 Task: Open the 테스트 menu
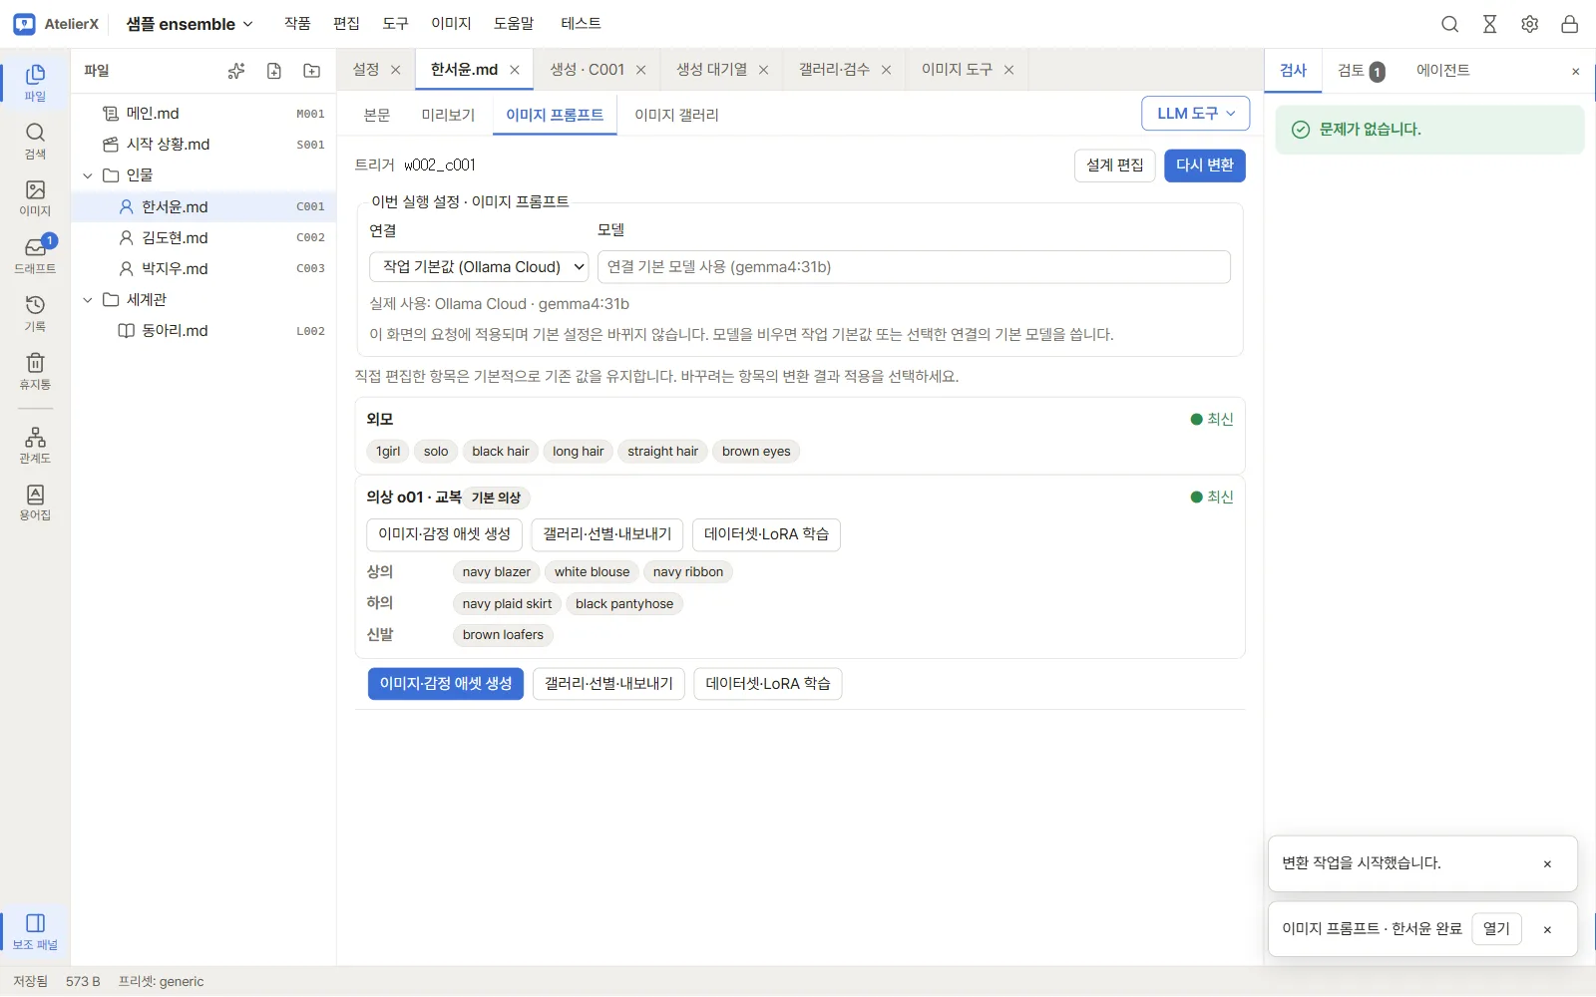pyautogui.click(x=581, y=24)
